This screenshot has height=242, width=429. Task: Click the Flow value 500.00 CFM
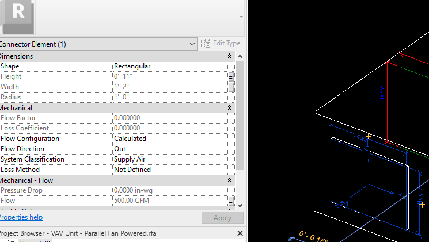click(x=170, y=201)
